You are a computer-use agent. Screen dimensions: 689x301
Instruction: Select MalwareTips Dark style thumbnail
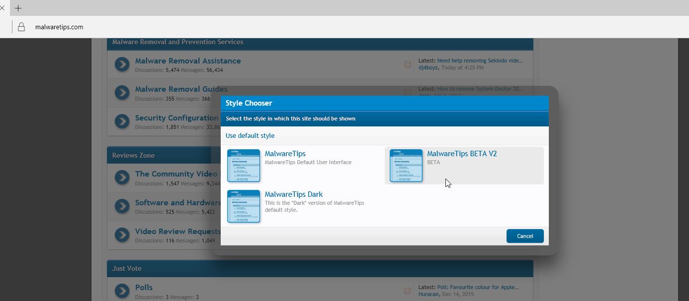pyautogui.click(x=244, y=206)
